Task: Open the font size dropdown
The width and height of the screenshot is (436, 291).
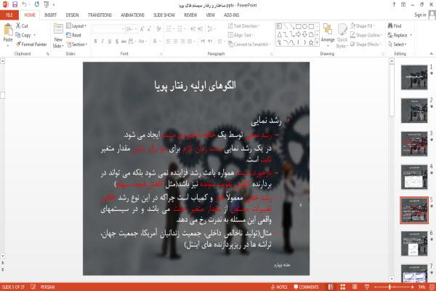Action: (x=136, y=28)
